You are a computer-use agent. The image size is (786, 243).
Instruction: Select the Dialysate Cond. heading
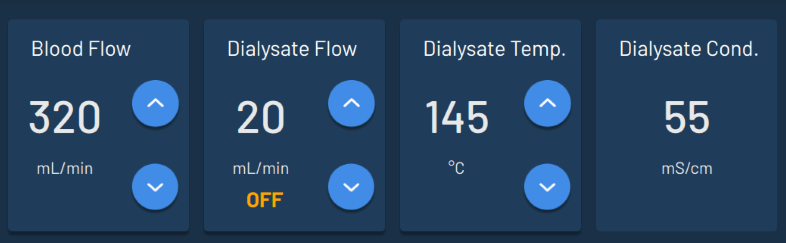point(689,49)
